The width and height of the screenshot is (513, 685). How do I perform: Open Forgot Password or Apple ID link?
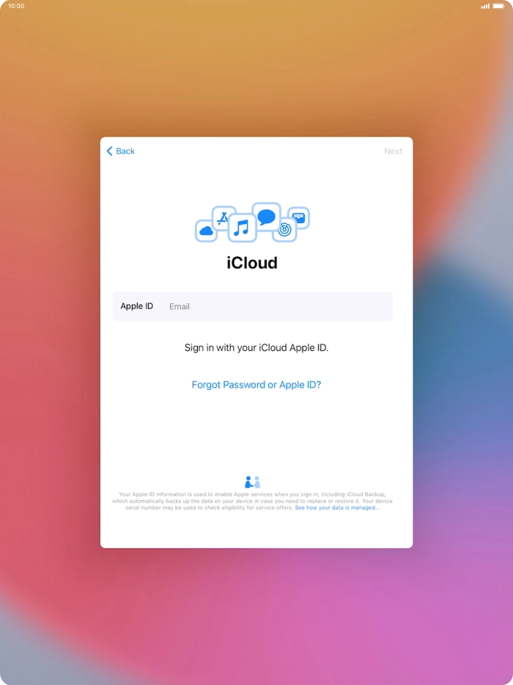coord(256,385)
